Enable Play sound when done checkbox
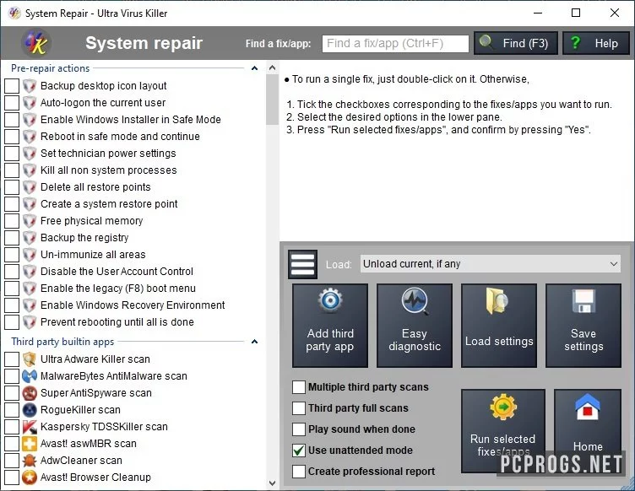Image resolution: width=635 pixels, height=491 pixels. pos(299,429)
